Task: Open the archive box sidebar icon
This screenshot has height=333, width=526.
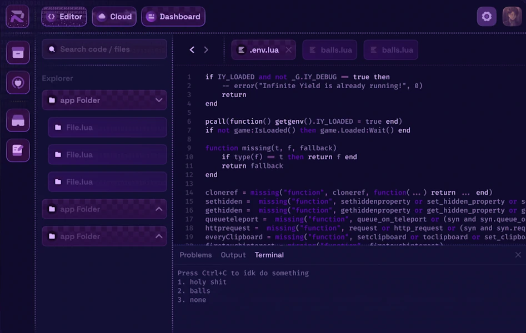Action: click(x=18, y=53)
